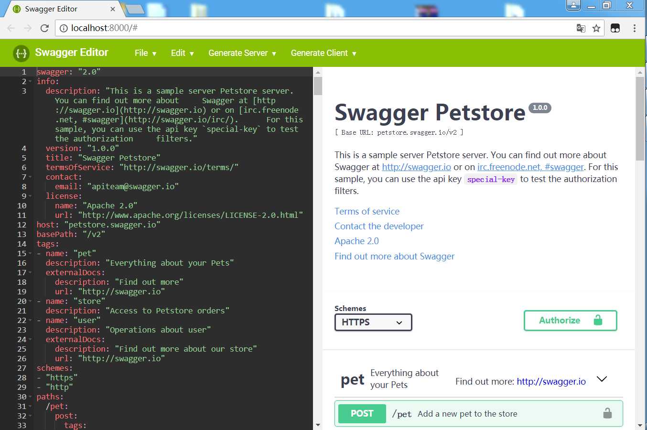Click the Swagger Editor logo icon
This screenshot has width=647, height=430.
(x=21, y=53)
